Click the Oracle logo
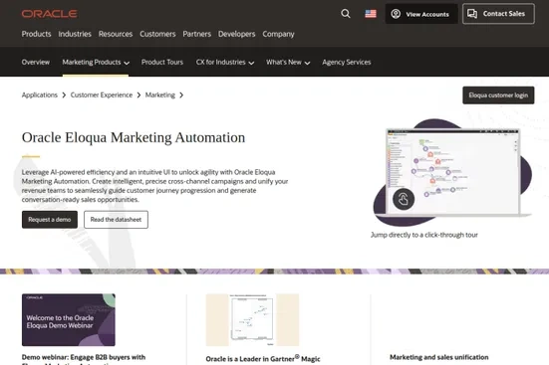Screen dimensions: 549x365 [50, 14]
